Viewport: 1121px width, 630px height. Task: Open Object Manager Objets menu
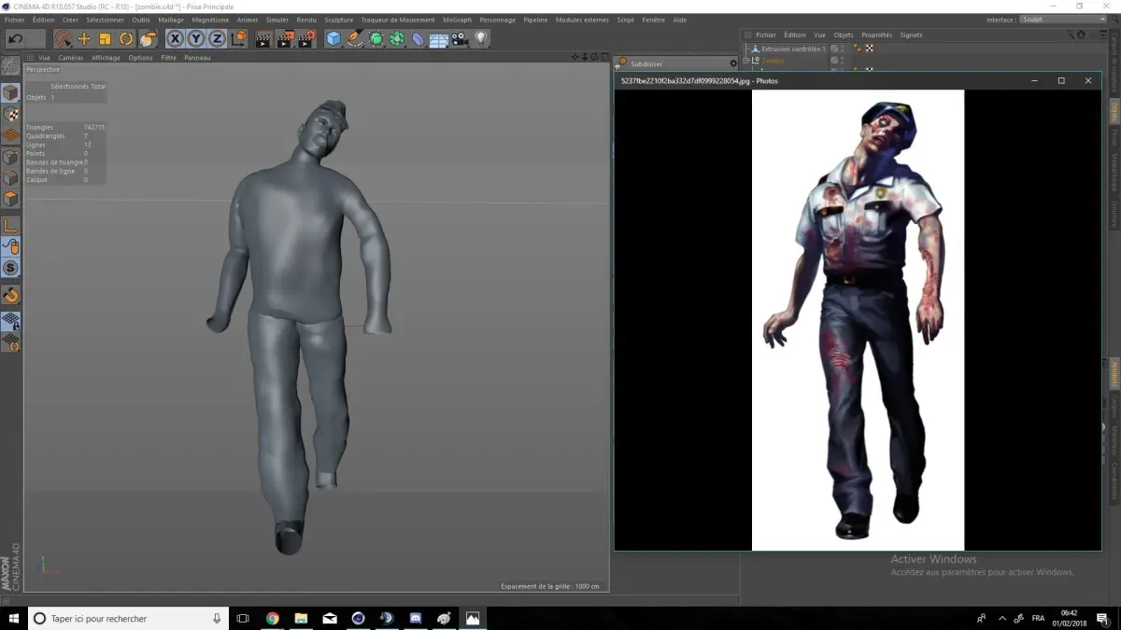coord(844,35)
